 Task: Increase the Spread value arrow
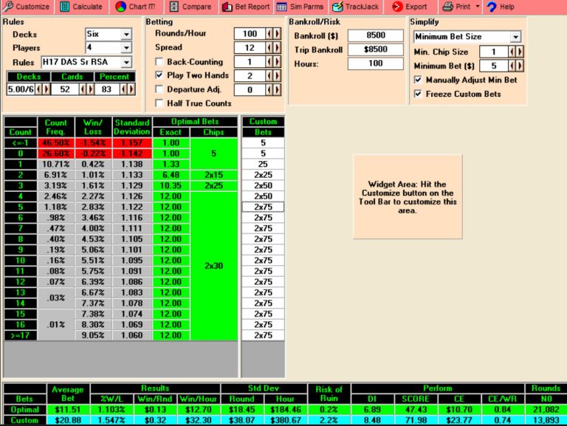pyautogui.click(x=278, y=48)
